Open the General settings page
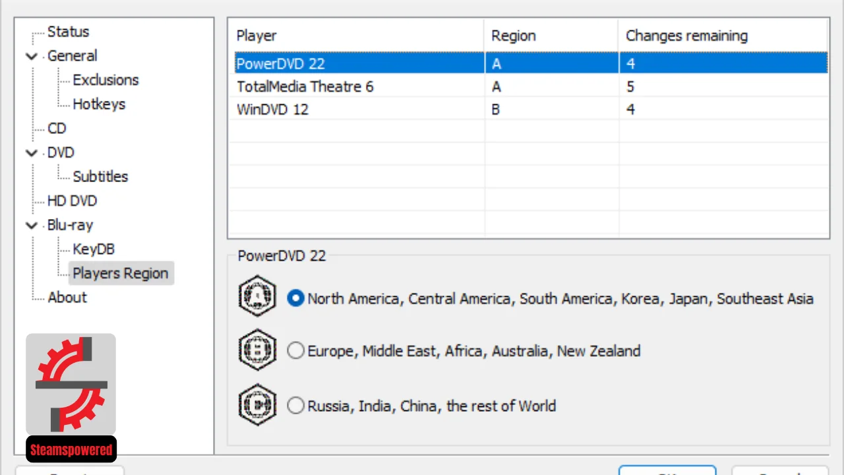The image size is (844, 475). point(72,56)
